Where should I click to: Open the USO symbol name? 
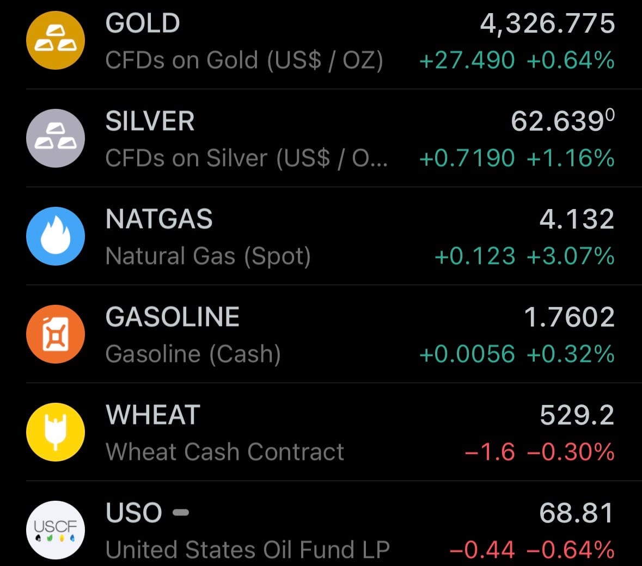click(134, 513)
